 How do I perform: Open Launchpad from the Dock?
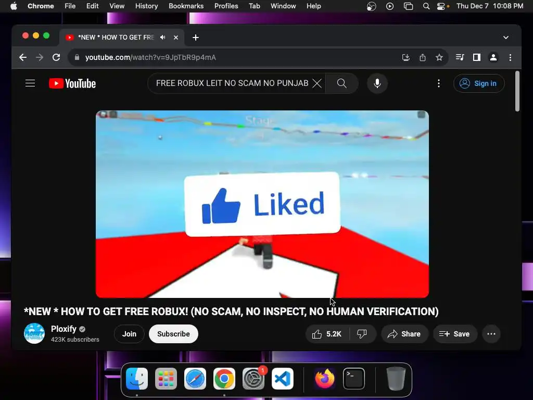[x=166, y=379]
